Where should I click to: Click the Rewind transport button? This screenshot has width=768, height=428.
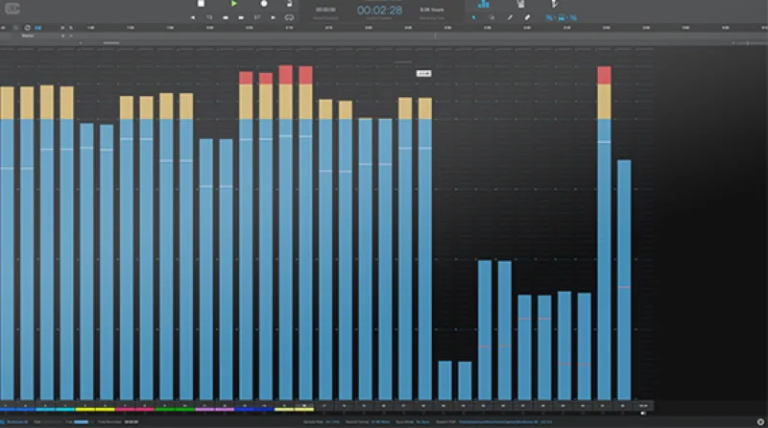(226, 17)
